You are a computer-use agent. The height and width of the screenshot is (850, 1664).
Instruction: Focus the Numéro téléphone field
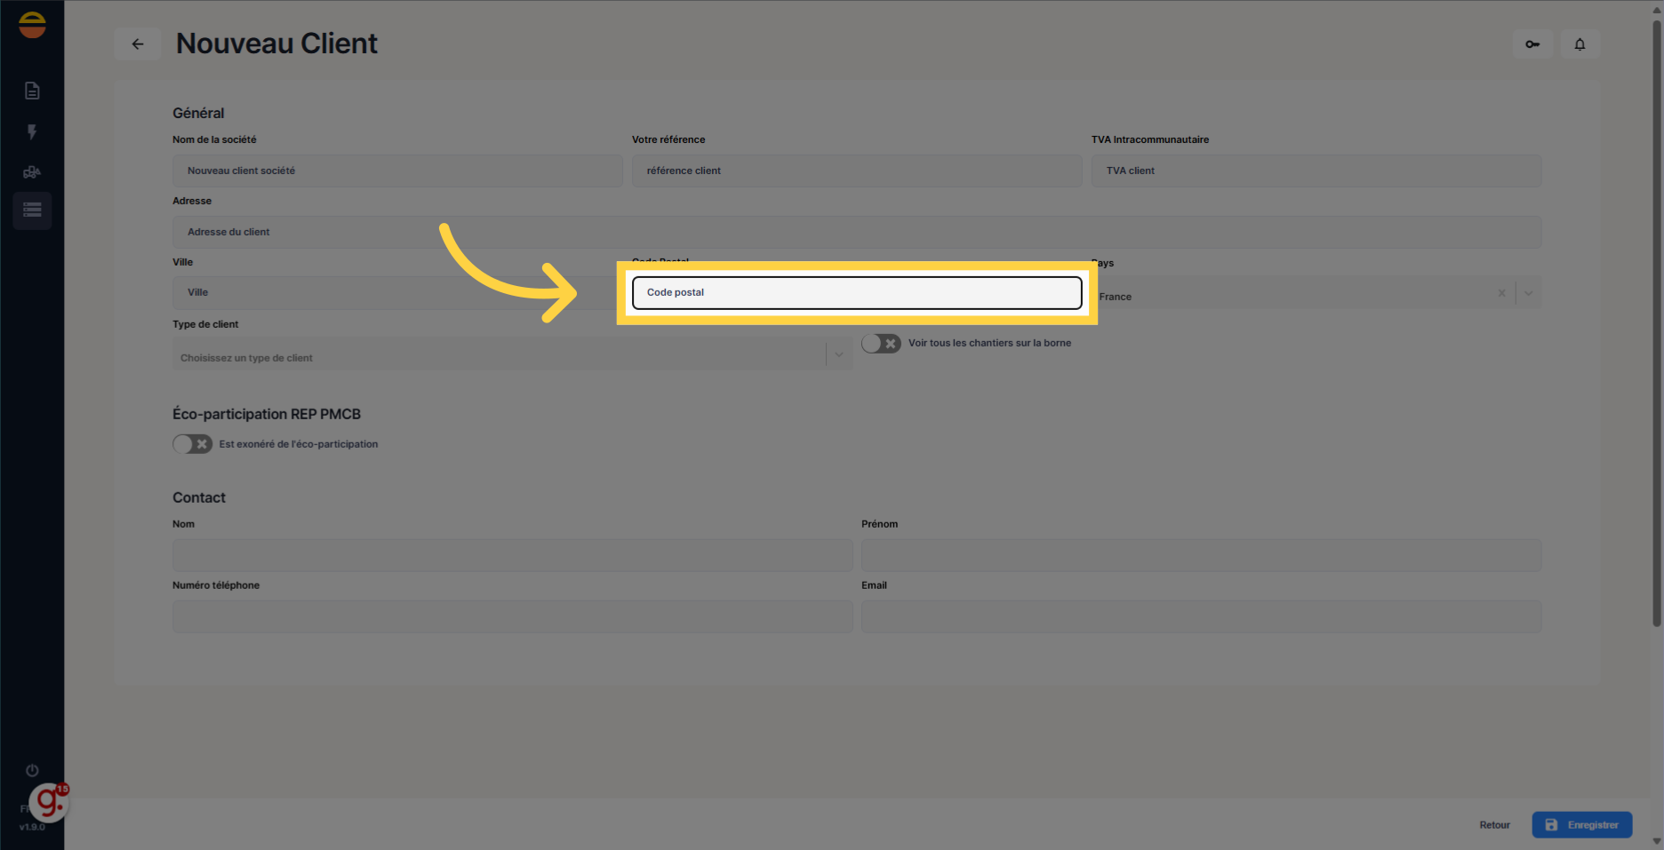click(513, 616)
